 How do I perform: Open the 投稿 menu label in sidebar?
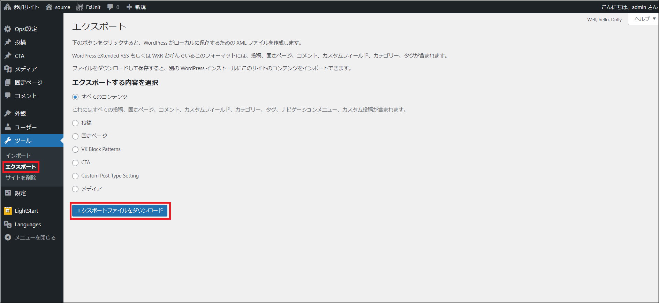point(20,42)
